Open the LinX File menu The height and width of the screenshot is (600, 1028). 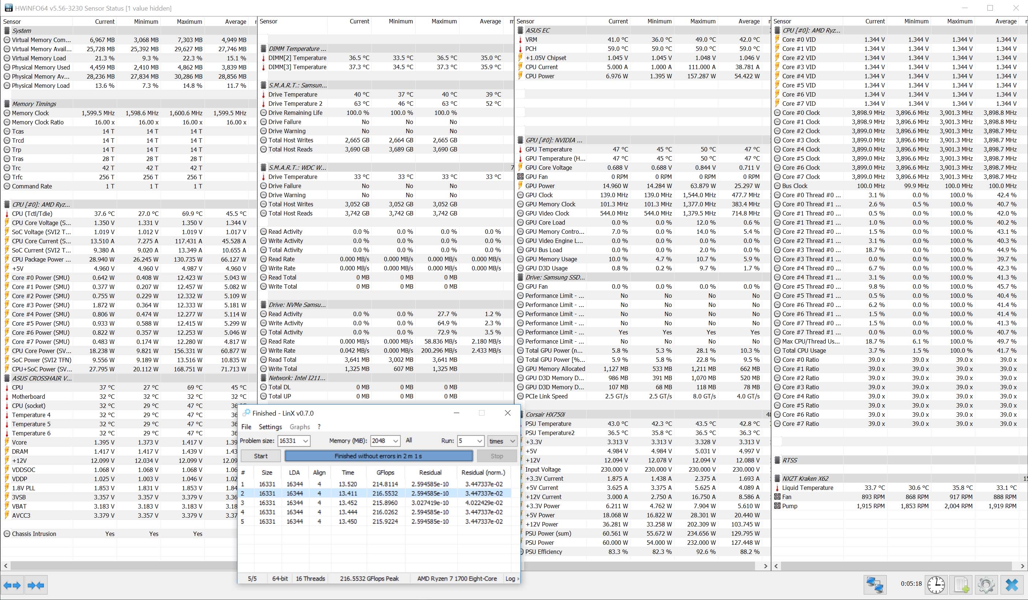(x=246, y=427)
